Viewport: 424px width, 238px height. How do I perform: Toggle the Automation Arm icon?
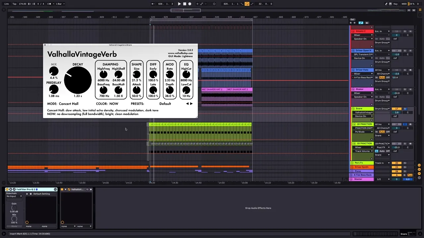tap(202, 4)
